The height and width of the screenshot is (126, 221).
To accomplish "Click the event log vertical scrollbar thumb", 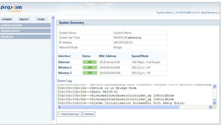I will coord(214,100).
